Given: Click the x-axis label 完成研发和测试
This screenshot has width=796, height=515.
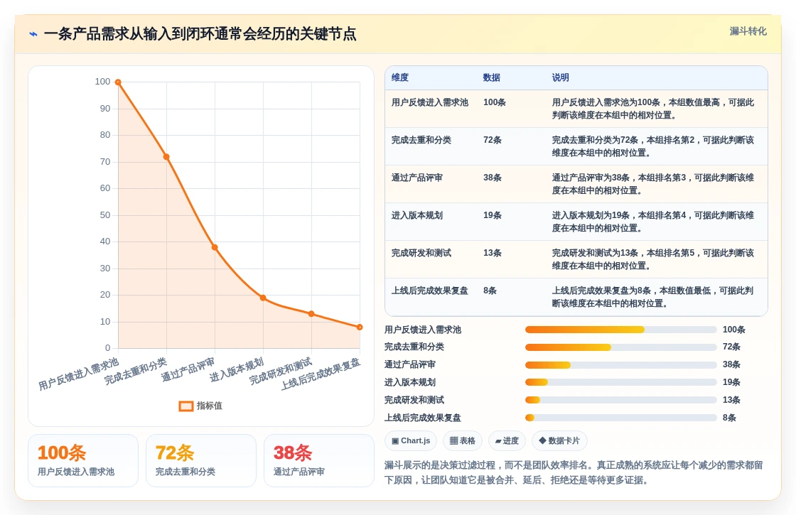Looking at the screenshot, I should [281, 371].
